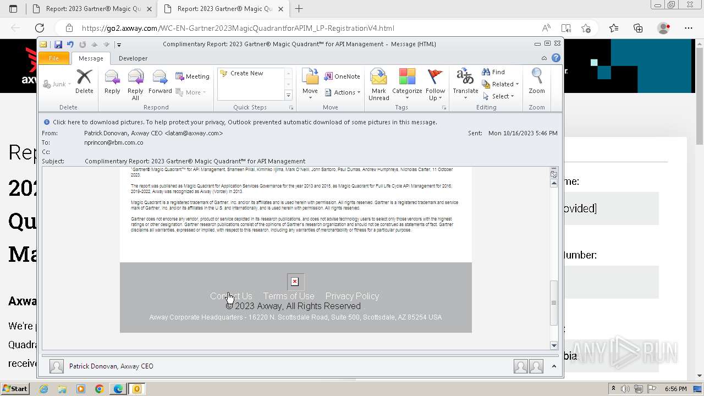The image size is (704, 396).
Task: Open Outlook Help question mark icon
Action: [556, 58]
